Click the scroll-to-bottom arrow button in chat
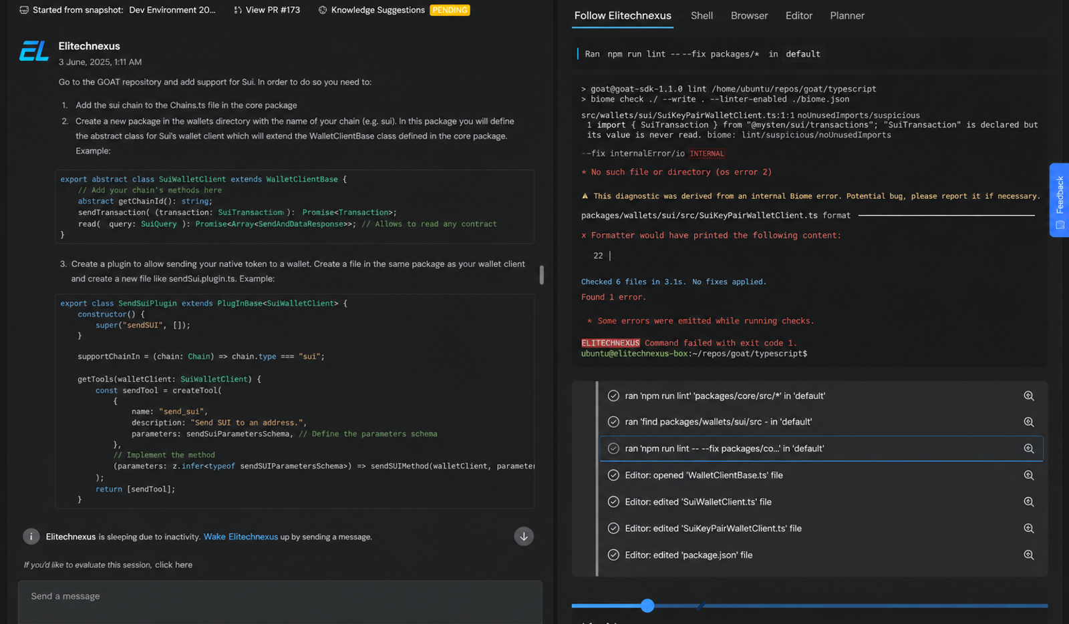The image size is (1069, 624). coord(524,536)
